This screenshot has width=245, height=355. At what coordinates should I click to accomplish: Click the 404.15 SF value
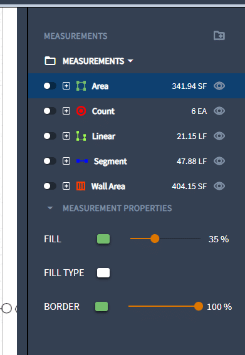coord(189,187)
